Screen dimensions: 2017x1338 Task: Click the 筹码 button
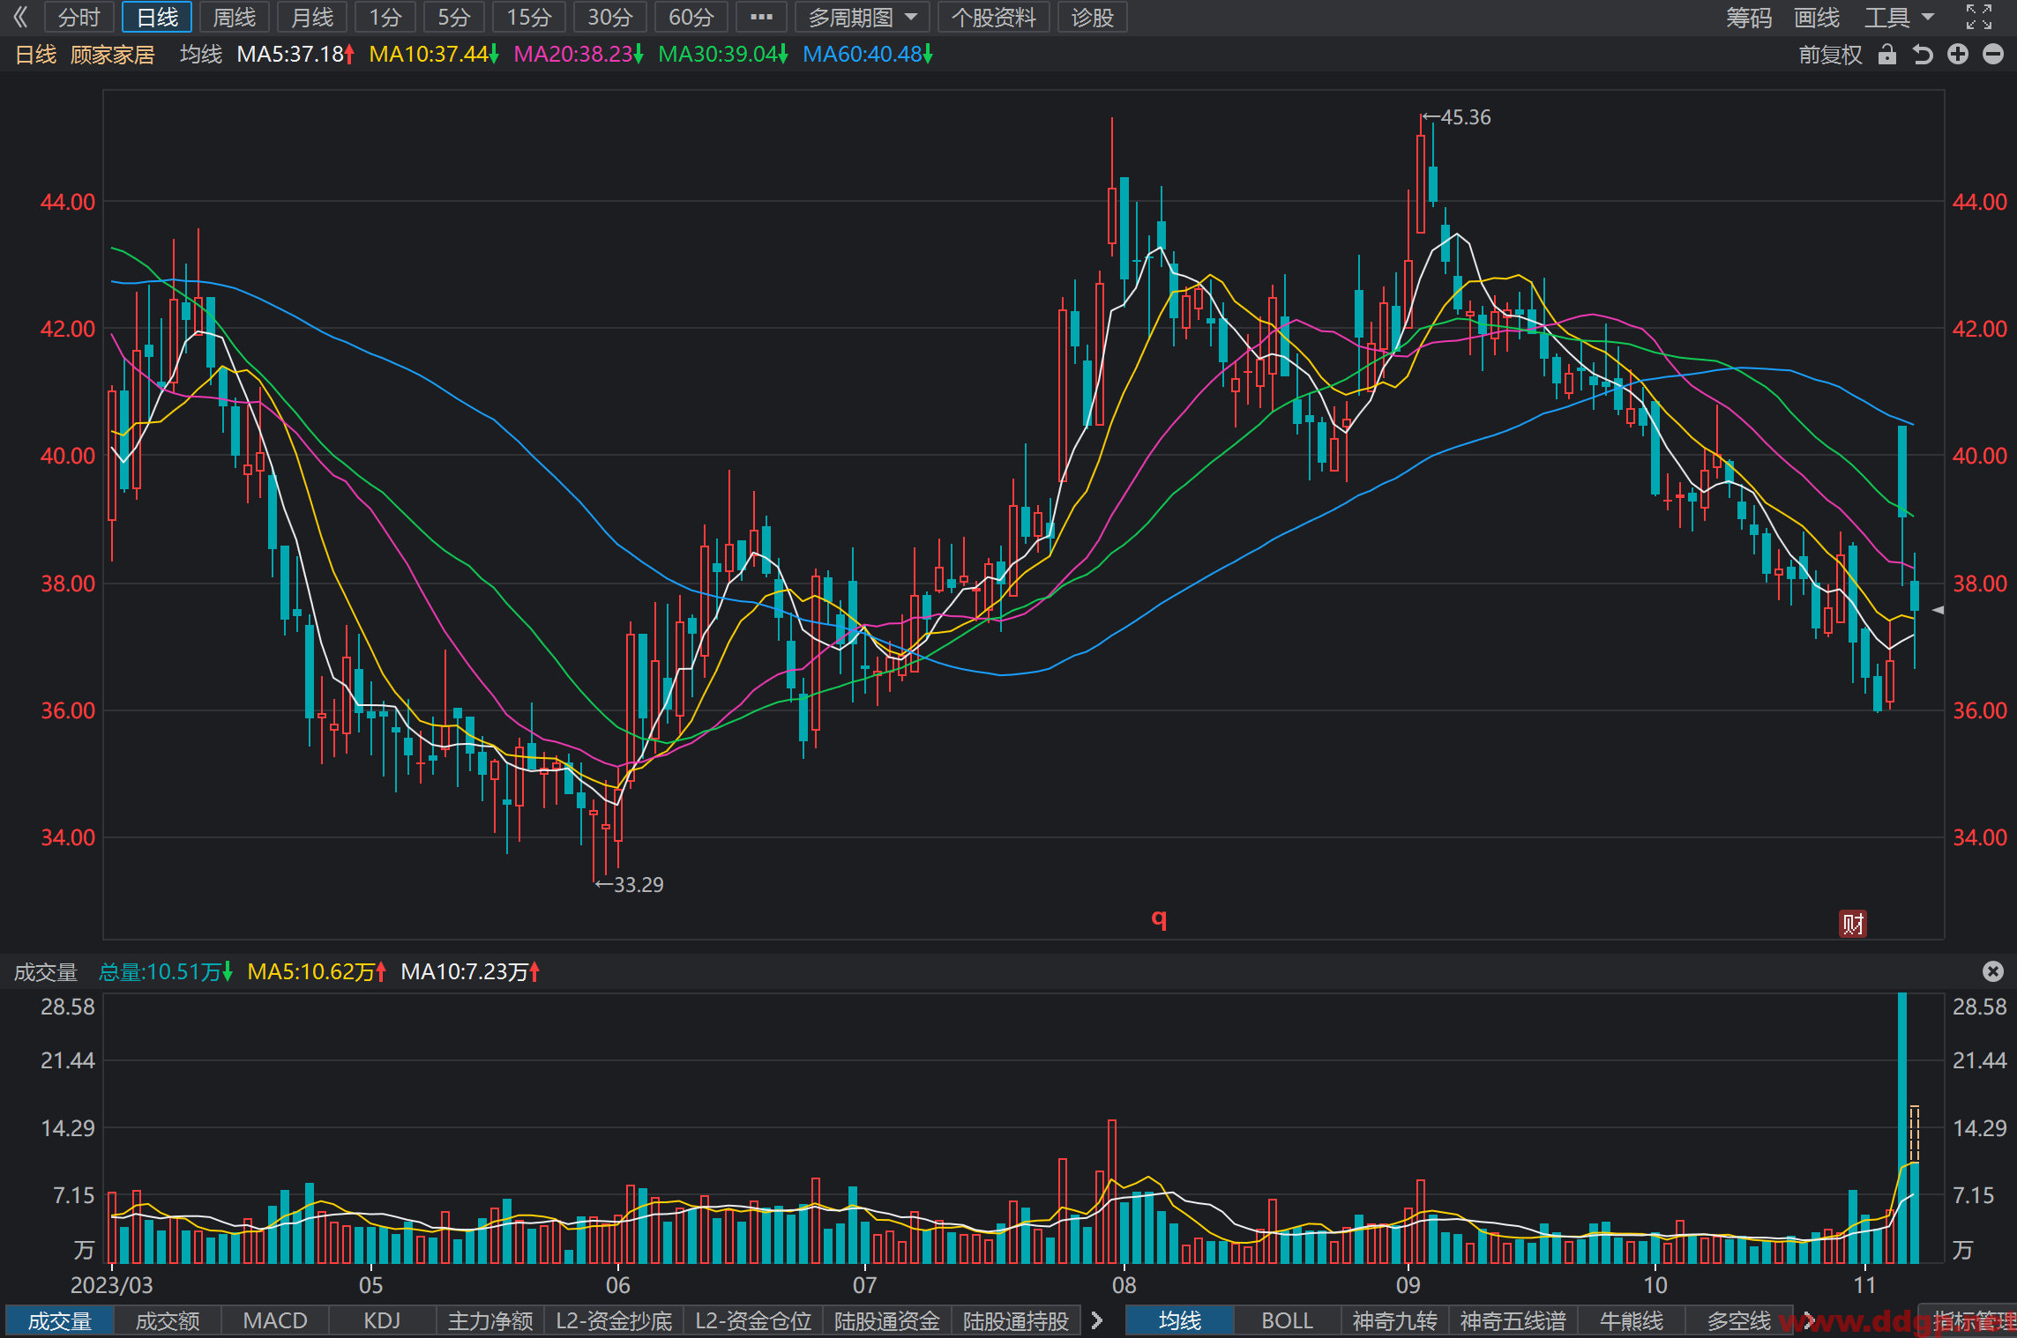coord(1749,17)
